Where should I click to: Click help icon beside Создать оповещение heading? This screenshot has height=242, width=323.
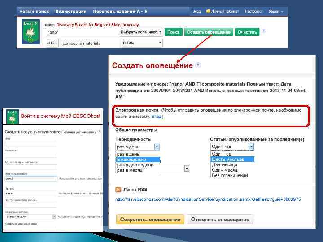(198, 65)
